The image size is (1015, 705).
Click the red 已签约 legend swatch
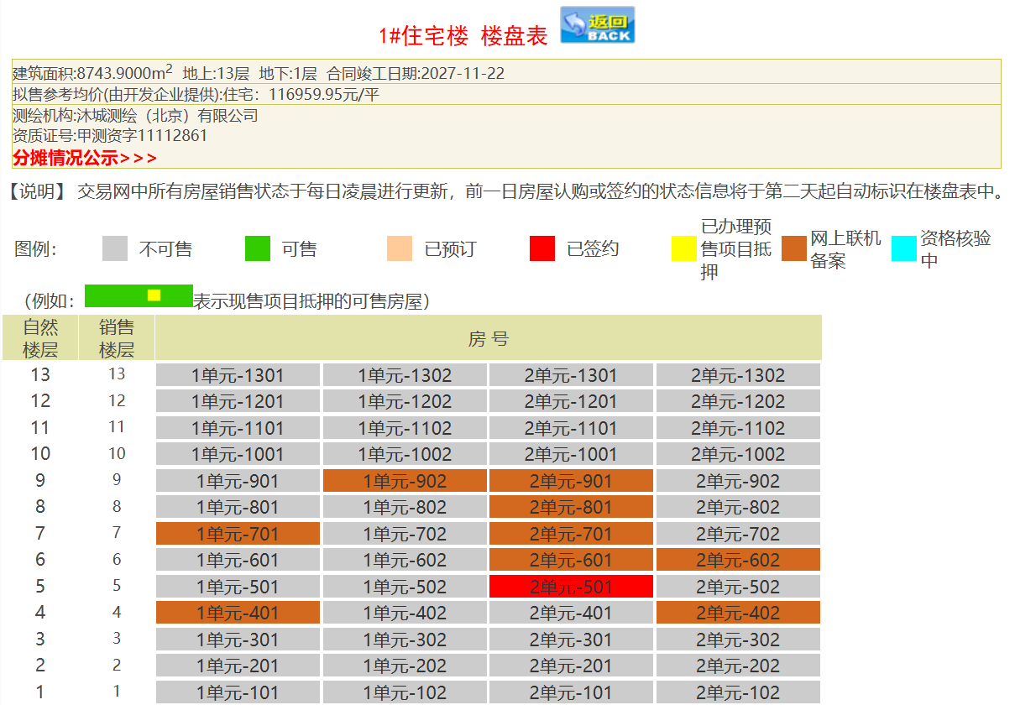pyautogui.click(x=542, y=249)
